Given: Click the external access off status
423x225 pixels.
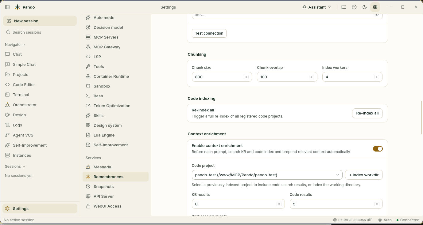Looking at the screenshot, I should pos(352,220).
